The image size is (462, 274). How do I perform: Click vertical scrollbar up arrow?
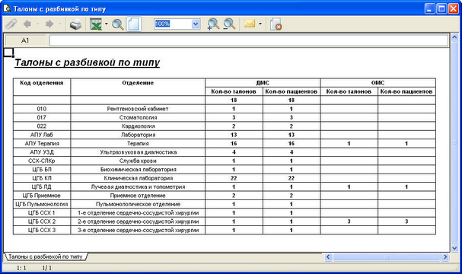[454, 37]
